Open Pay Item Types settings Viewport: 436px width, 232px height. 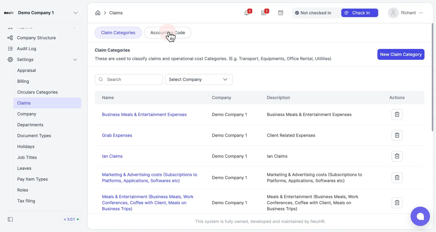[47, 179]
